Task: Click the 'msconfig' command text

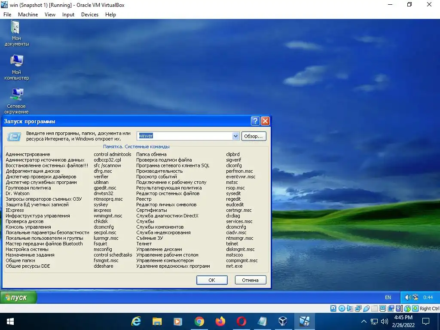Action: (103, 249)
